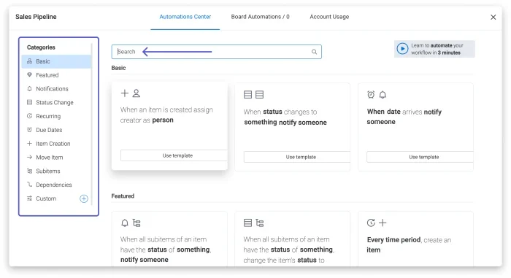Click the Status Change list icon

coord(29,102)
